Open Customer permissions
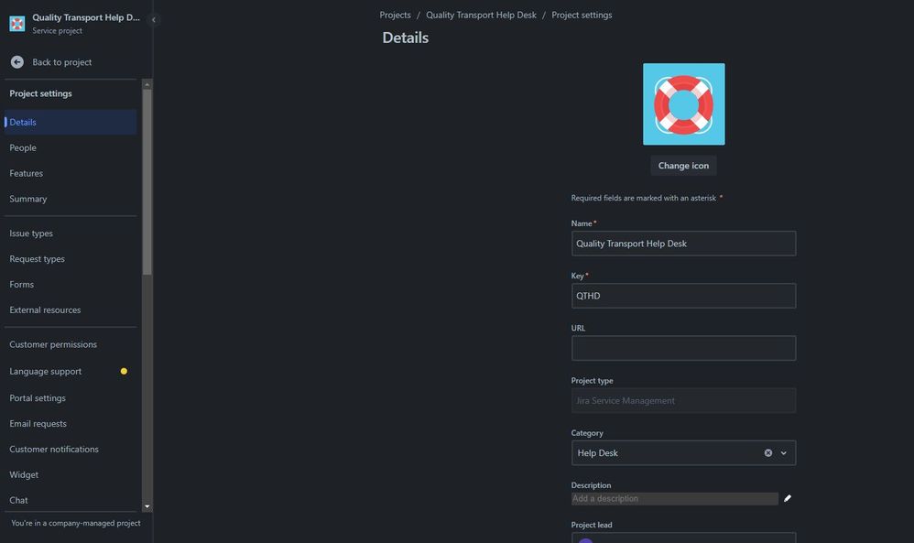Screen dimensions: 914x543 [71, 345]
